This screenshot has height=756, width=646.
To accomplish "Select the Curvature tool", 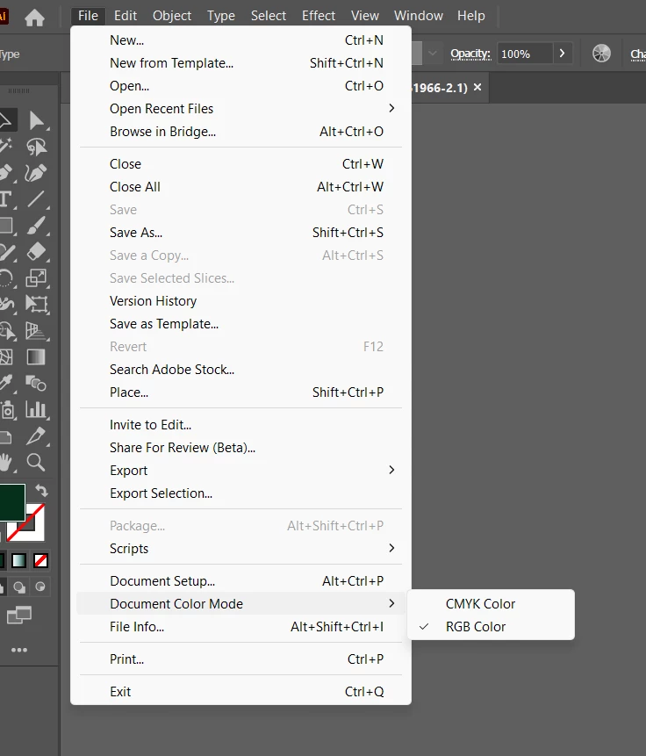I will (36, 173).
